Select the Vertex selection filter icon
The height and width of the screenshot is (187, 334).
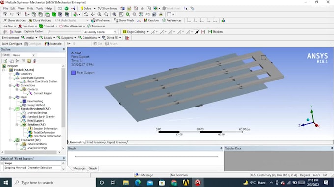(34, 14)
